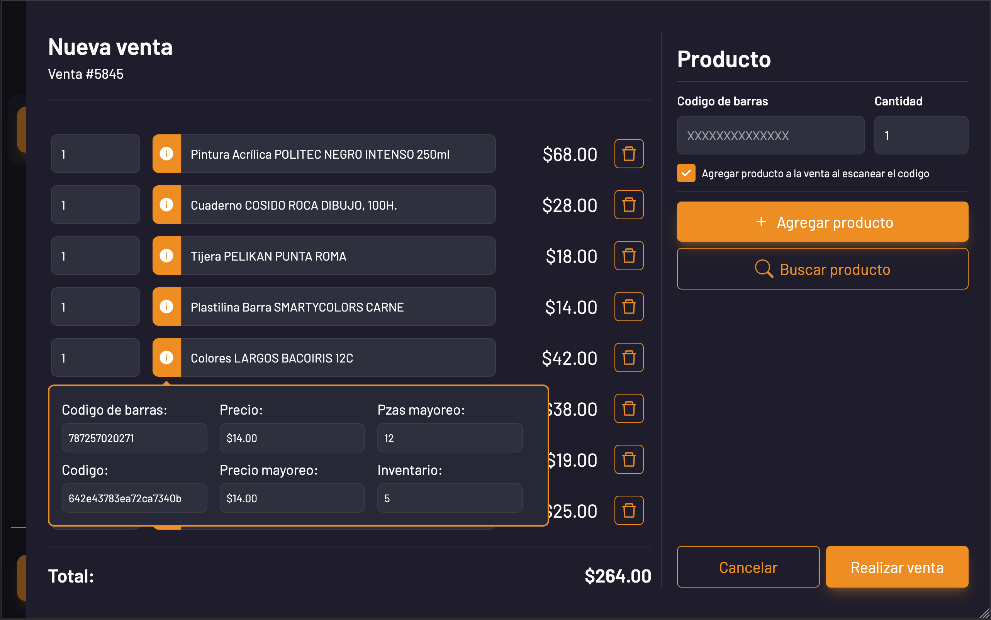Screen dimensions: 991x620
Task: Delete Pintura Acrílica POLITEC from the sale
Action: coord(629,154)
